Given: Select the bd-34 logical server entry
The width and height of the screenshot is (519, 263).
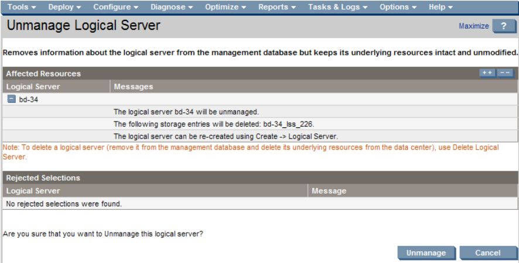Looking at the screenshot, I should 29,99.
